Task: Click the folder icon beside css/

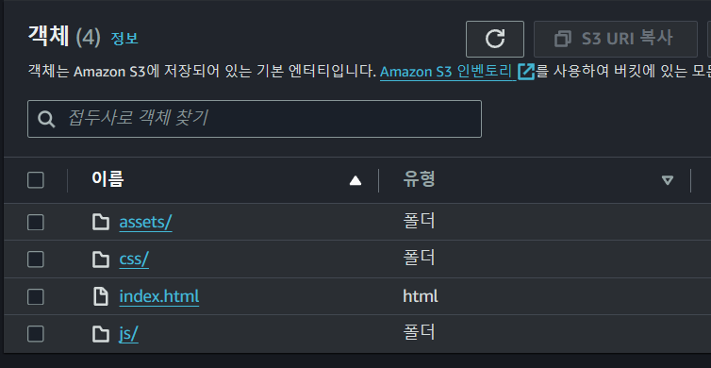Action: click(101, 259)
